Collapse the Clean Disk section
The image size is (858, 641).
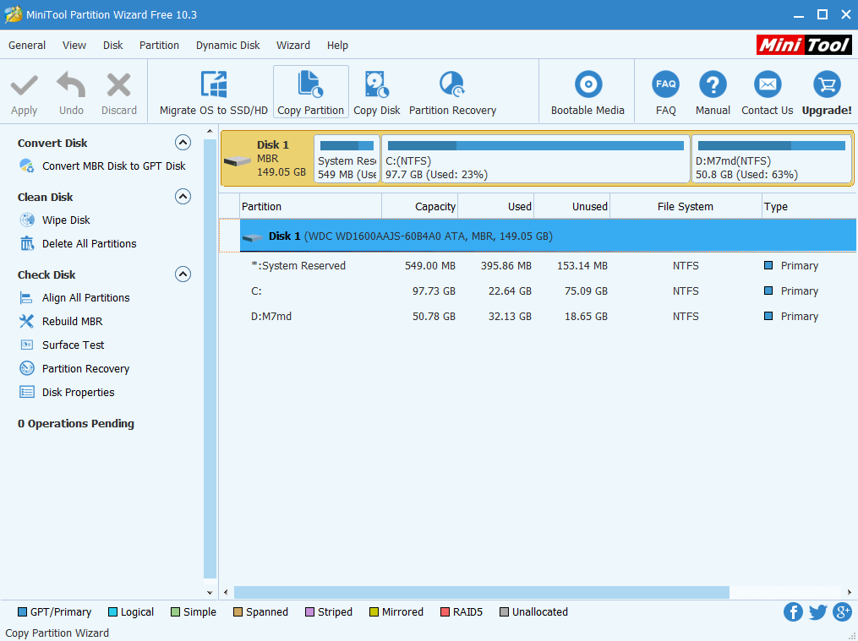[x=183, y=196]
